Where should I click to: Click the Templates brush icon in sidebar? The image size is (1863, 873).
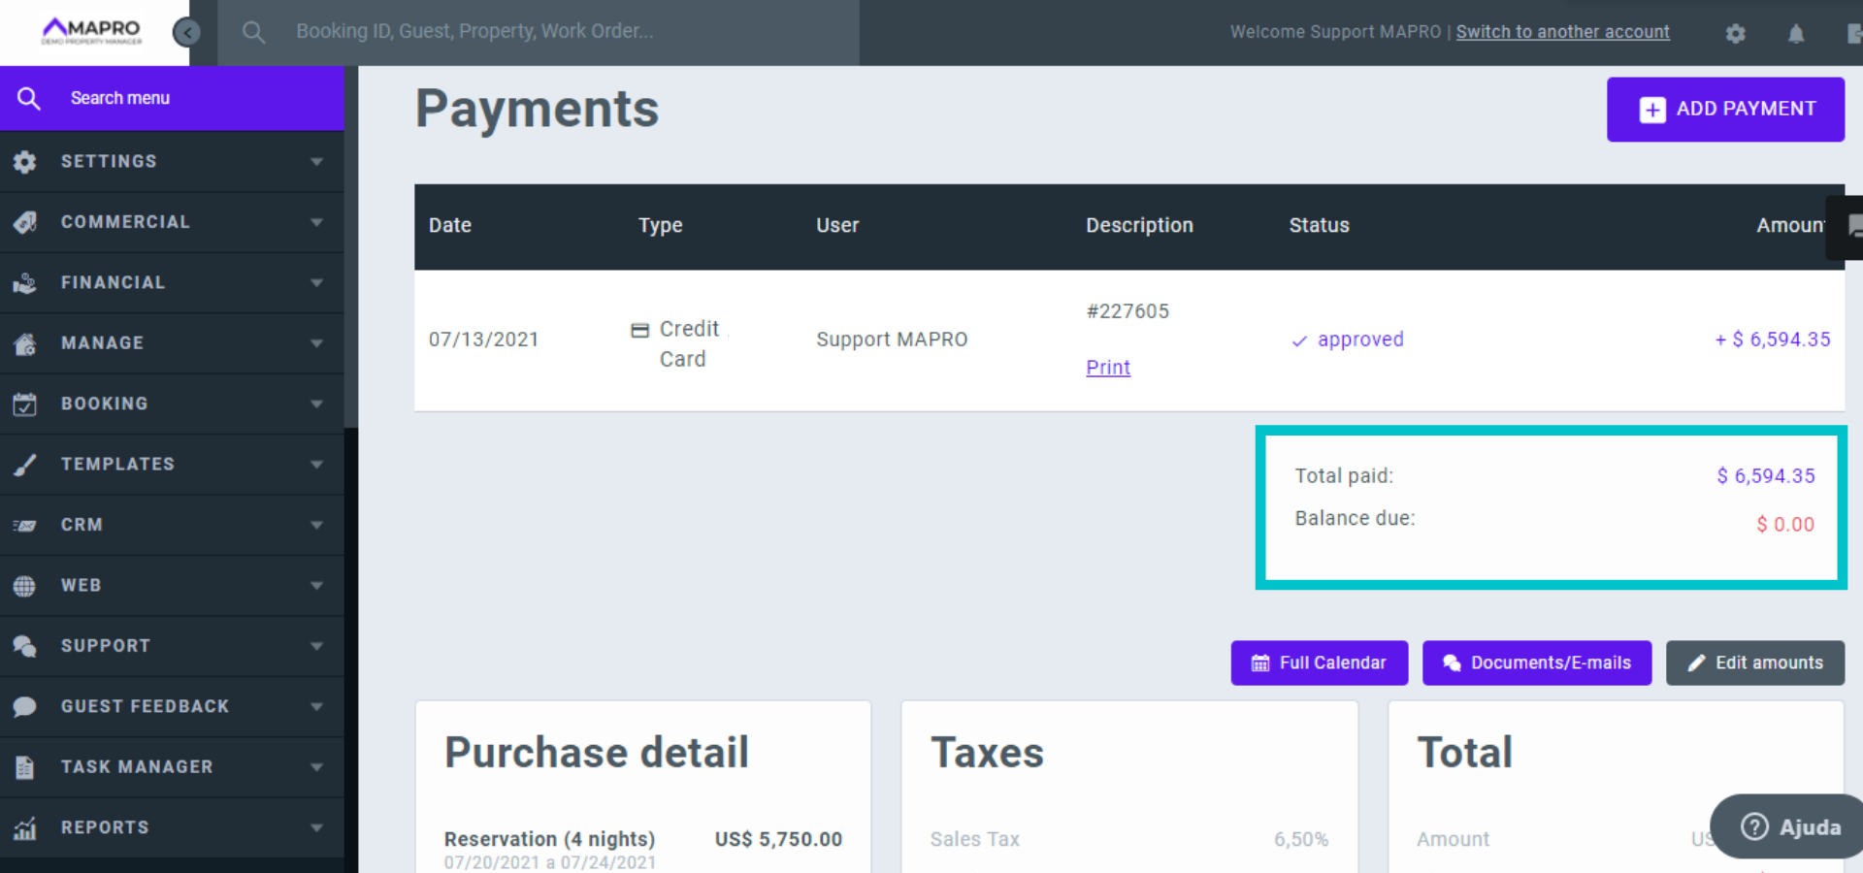(x=25, y=465)
